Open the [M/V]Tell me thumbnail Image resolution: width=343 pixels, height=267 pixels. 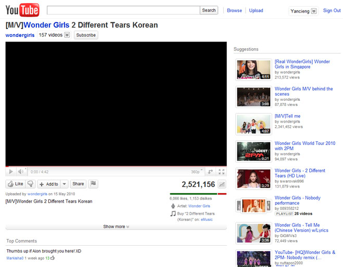point(253,124)
